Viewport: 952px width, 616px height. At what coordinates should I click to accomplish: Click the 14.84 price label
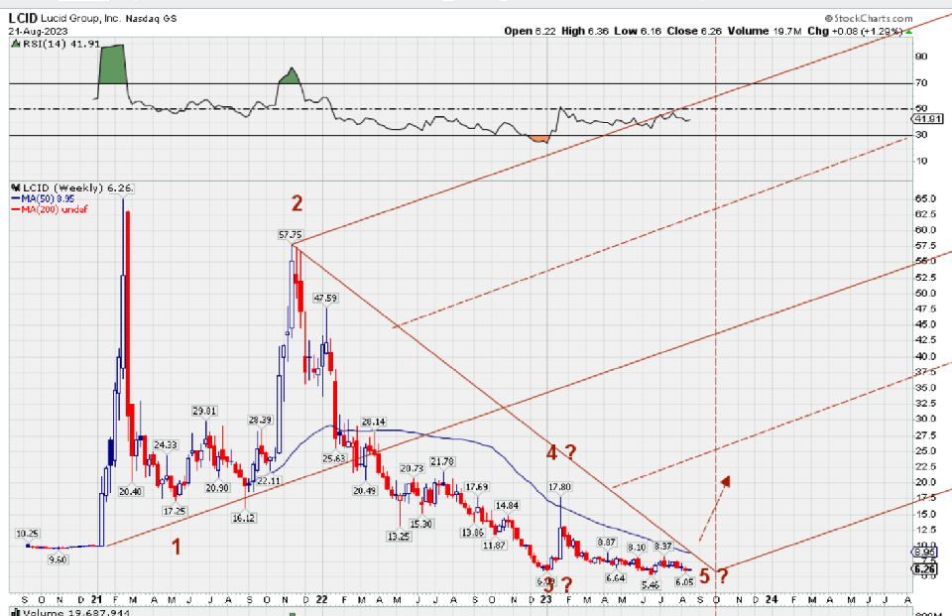(x=507, y=506)
